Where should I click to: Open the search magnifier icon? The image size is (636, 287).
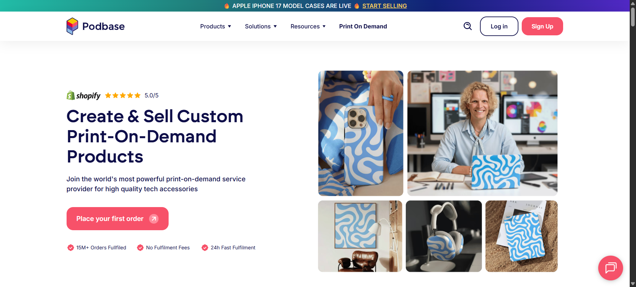click(467, 26)
